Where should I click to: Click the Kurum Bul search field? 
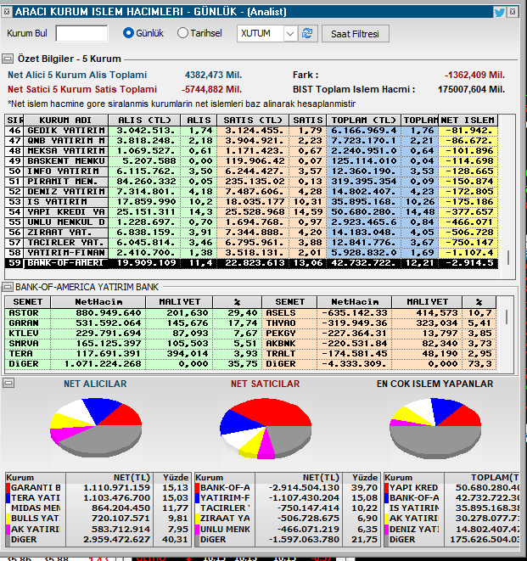coord(81,33)
